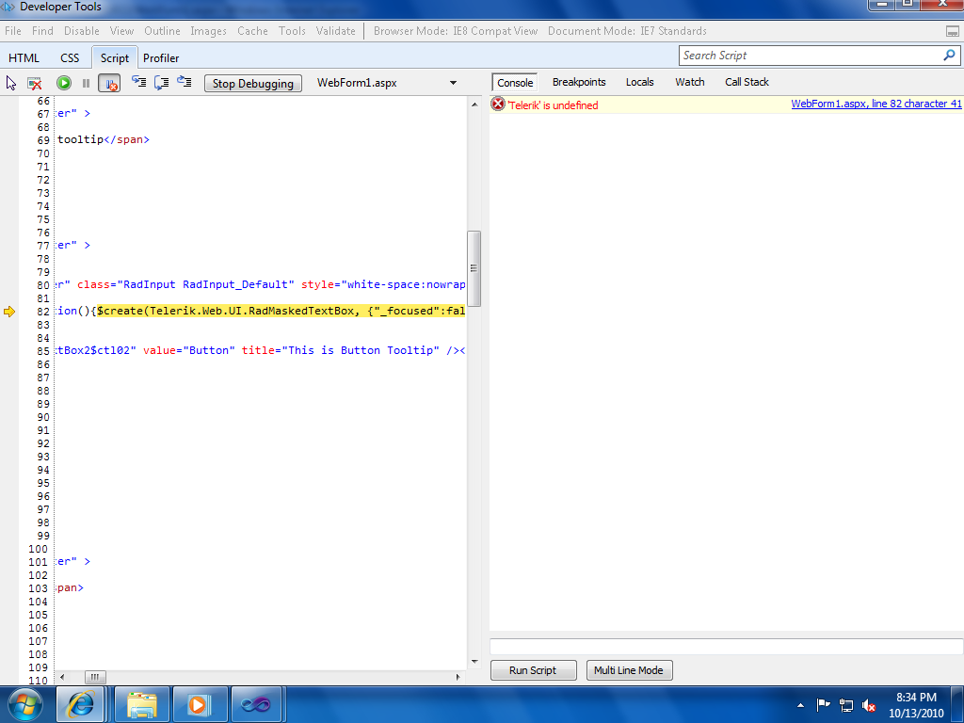Clear browser cache icon in toolbar
This screenshot has width=964, height=723.
pyautogui.click(x=35, y=83)
